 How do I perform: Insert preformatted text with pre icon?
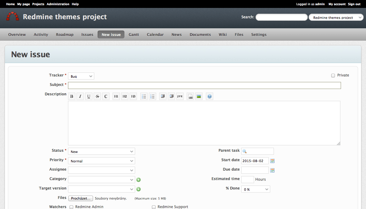pos(180,97)
